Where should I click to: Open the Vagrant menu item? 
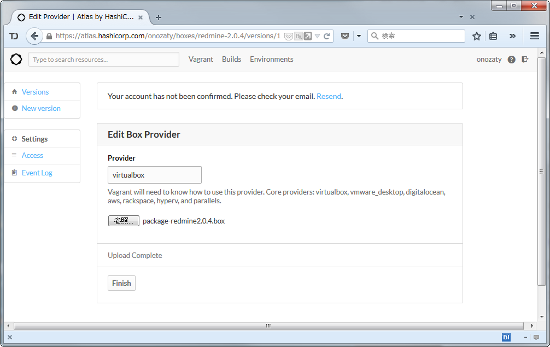[201, 59]
